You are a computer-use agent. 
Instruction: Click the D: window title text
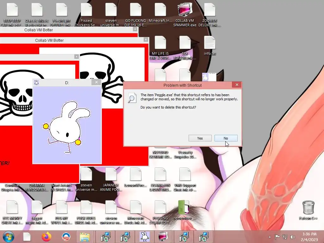pos(67,83)
